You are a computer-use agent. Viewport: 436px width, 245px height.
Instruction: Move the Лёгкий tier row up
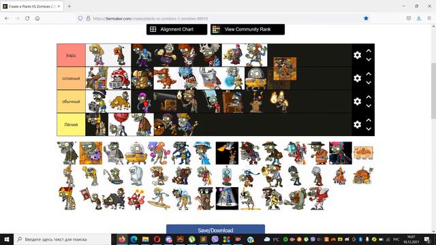369,120
